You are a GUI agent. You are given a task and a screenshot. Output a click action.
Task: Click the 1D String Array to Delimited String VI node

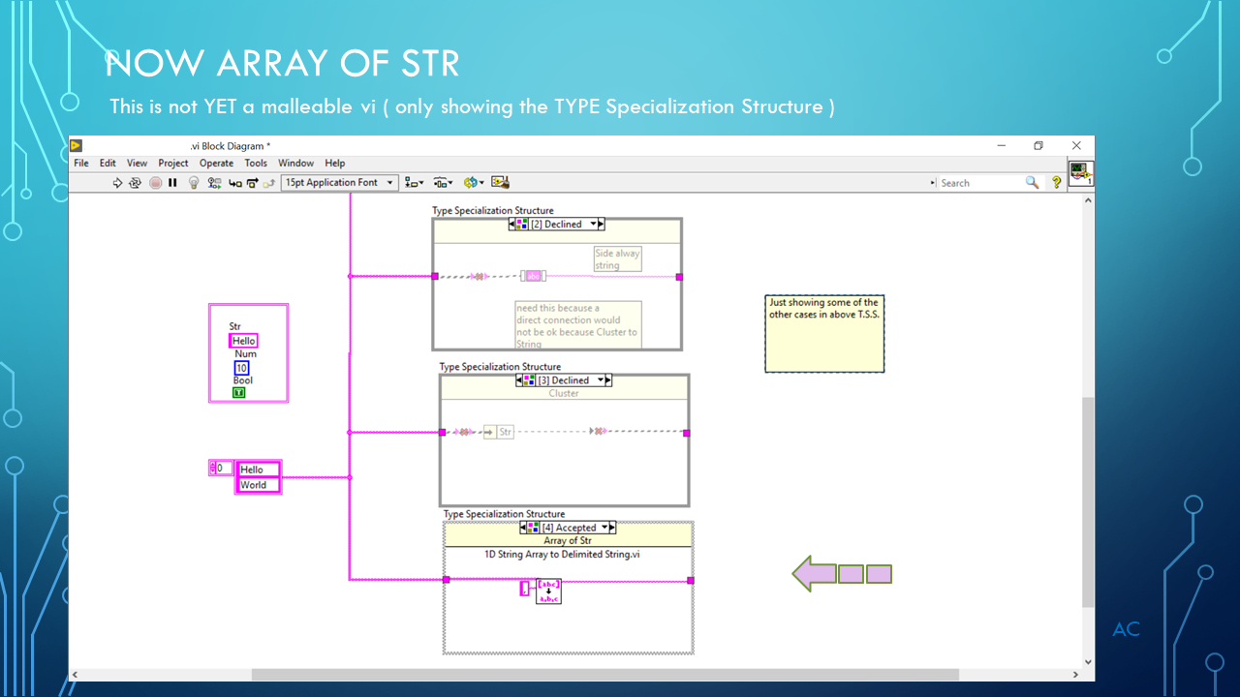(548, 591)
